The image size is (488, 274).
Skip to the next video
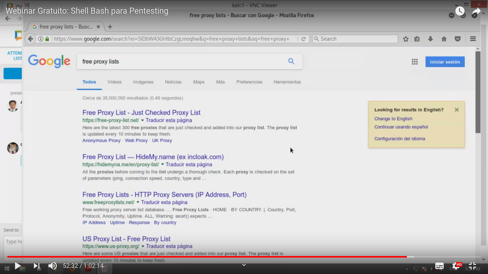pyautogui.click(x=37, y=266)
